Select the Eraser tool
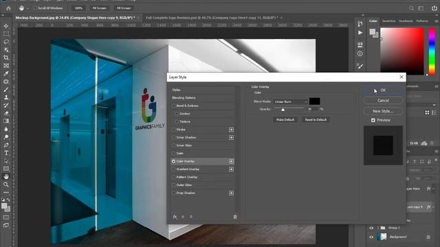 click(6, 113)
